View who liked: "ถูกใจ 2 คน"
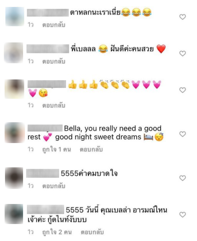 (57, 232)
